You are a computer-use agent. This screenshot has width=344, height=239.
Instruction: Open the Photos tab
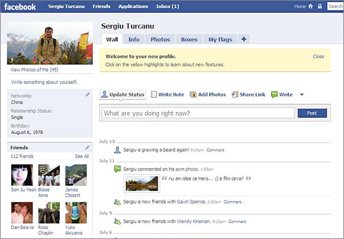[160, 39]
